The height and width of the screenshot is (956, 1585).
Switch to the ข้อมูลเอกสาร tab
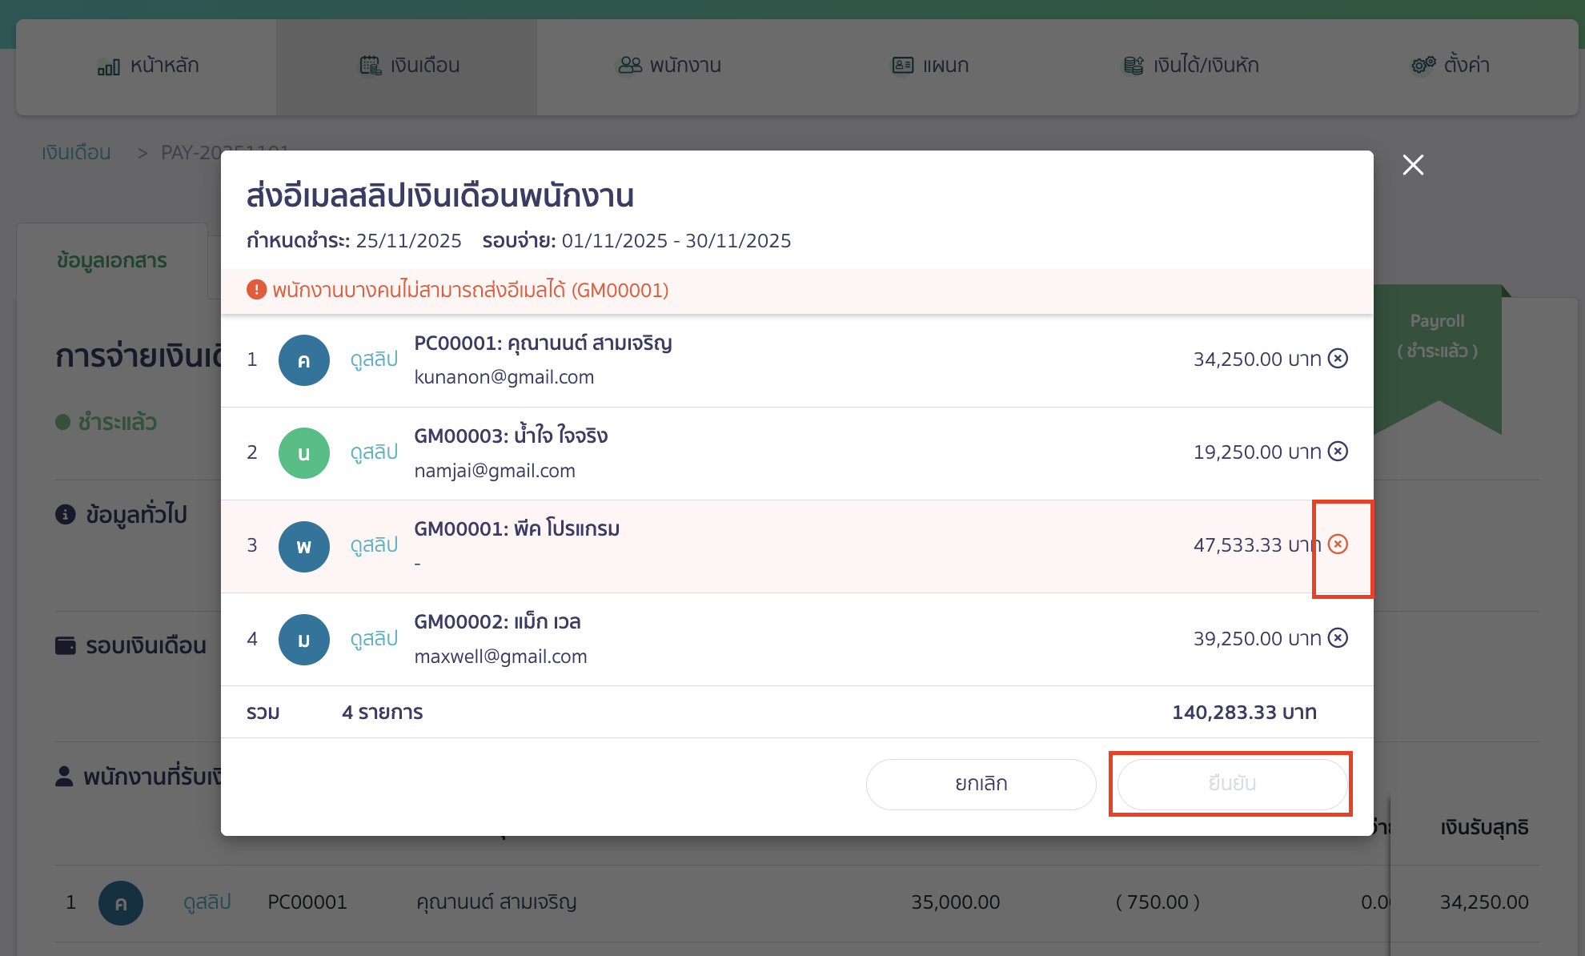[111, 259]
